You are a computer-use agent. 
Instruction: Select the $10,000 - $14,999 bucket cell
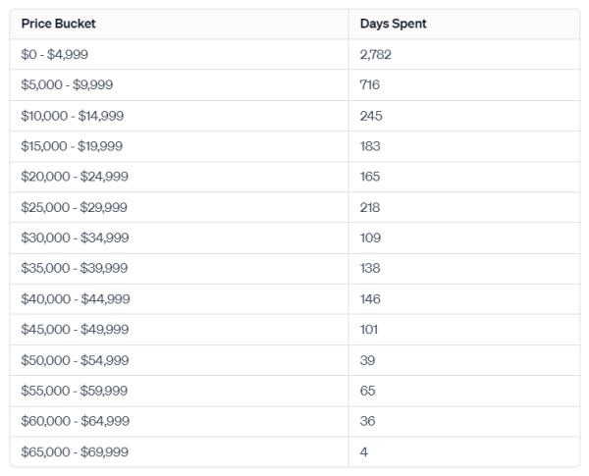pos(72,116)
